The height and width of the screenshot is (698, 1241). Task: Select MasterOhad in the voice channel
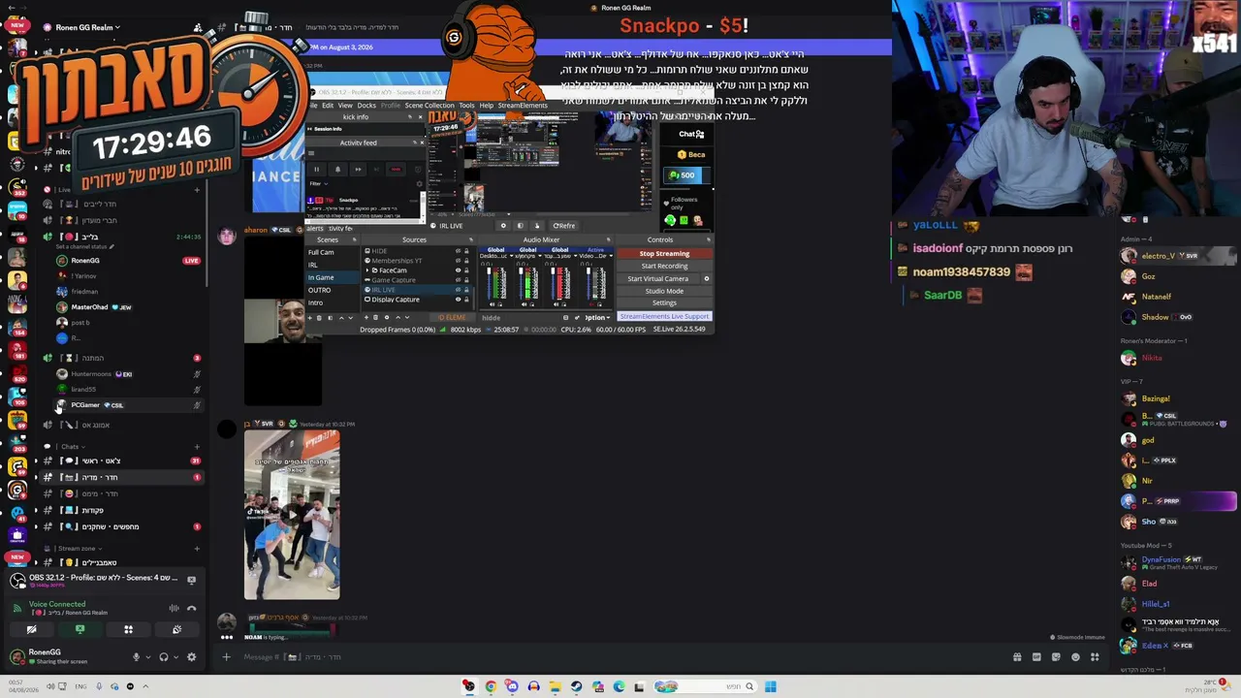[x=128, y=307]
